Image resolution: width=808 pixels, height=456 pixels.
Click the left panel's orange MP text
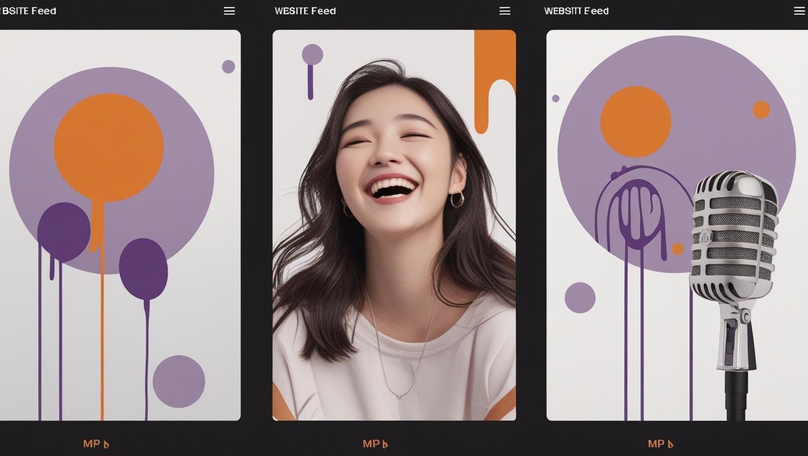click(x=91, y=444)
